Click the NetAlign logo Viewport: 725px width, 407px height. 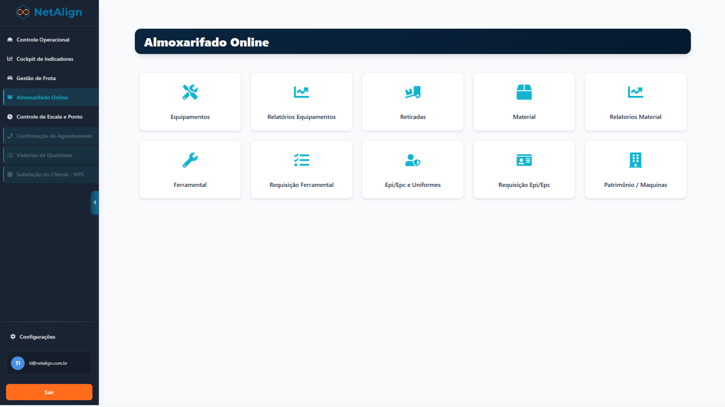click(x=49, y=12)
